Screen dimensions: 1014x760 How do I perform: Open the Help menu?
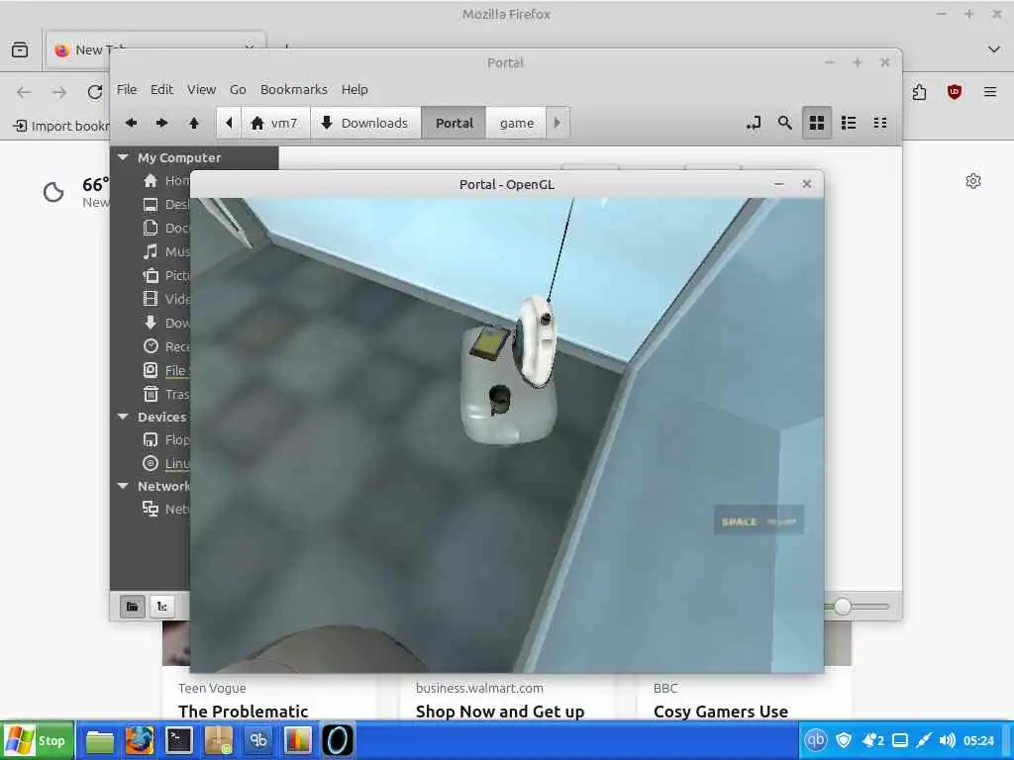pyautogui.click(x=355, y=89)
